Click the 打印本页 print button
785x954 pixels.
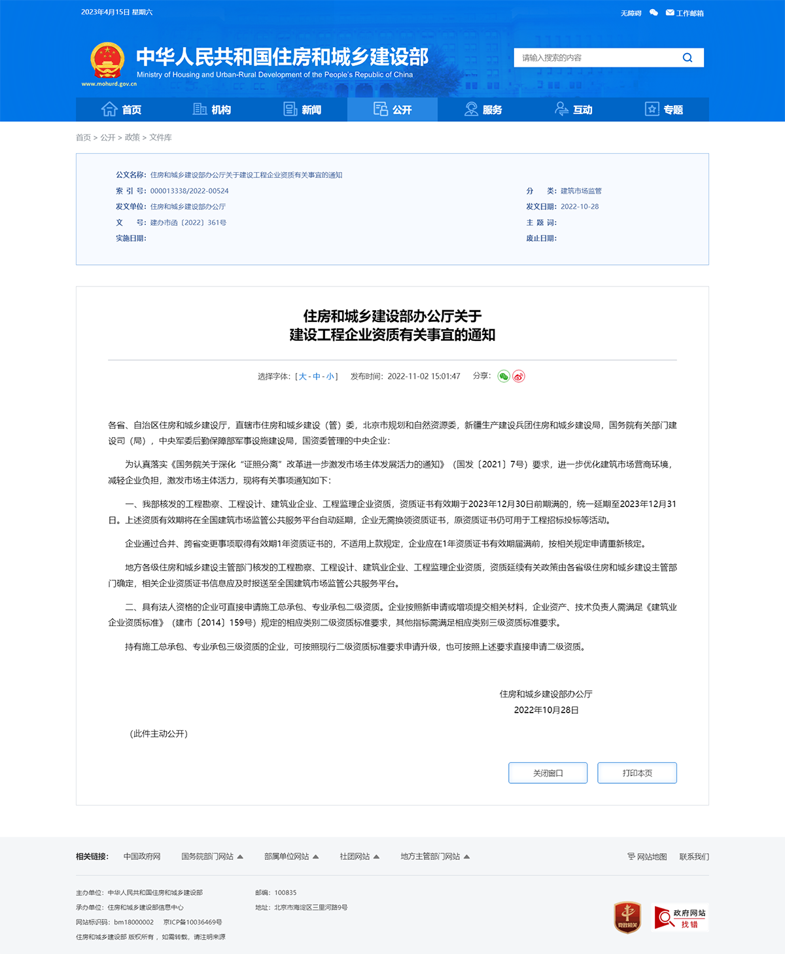click(x=637, y=773)
